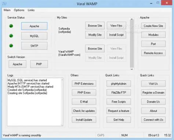This screenshot has width=174, height=140.
Task: Click the Softpedia site label
Action: pos(65,30)
